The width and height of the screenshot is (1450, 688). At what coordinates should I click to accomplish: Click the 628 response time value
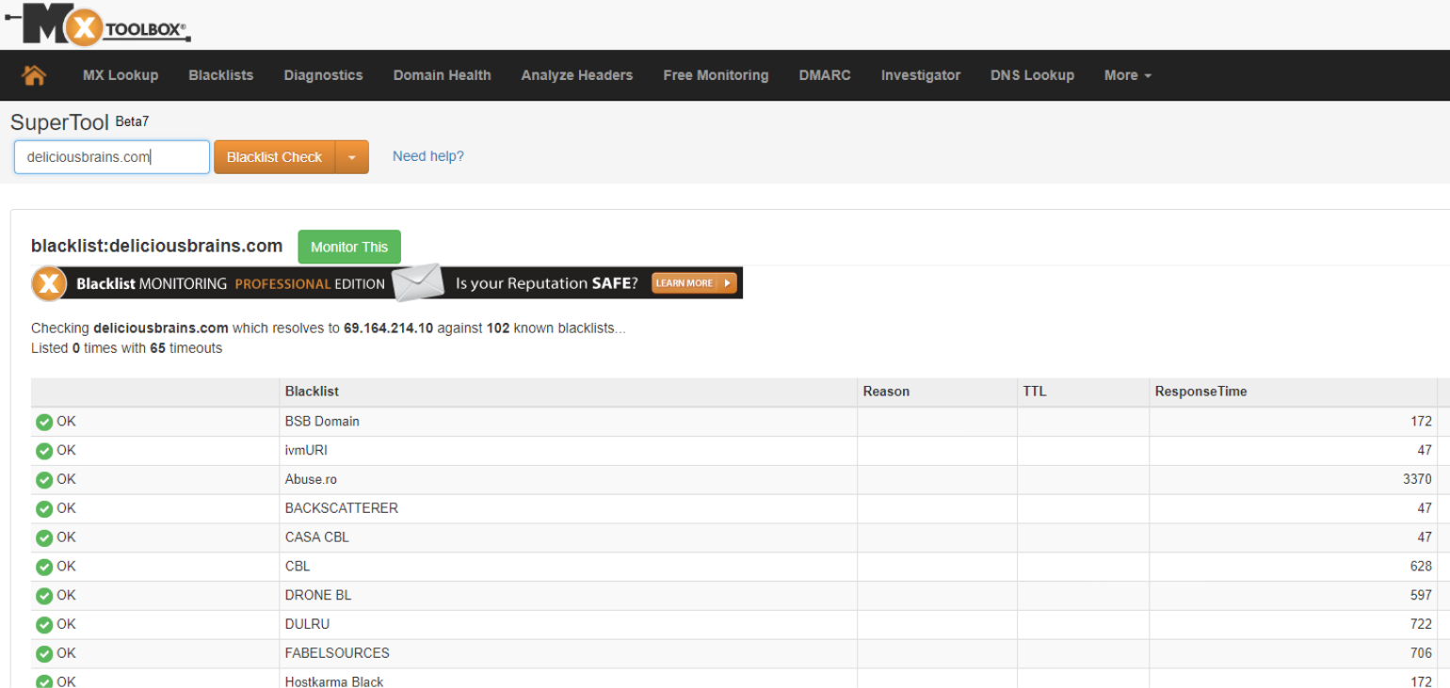(x=1421, y=567)
